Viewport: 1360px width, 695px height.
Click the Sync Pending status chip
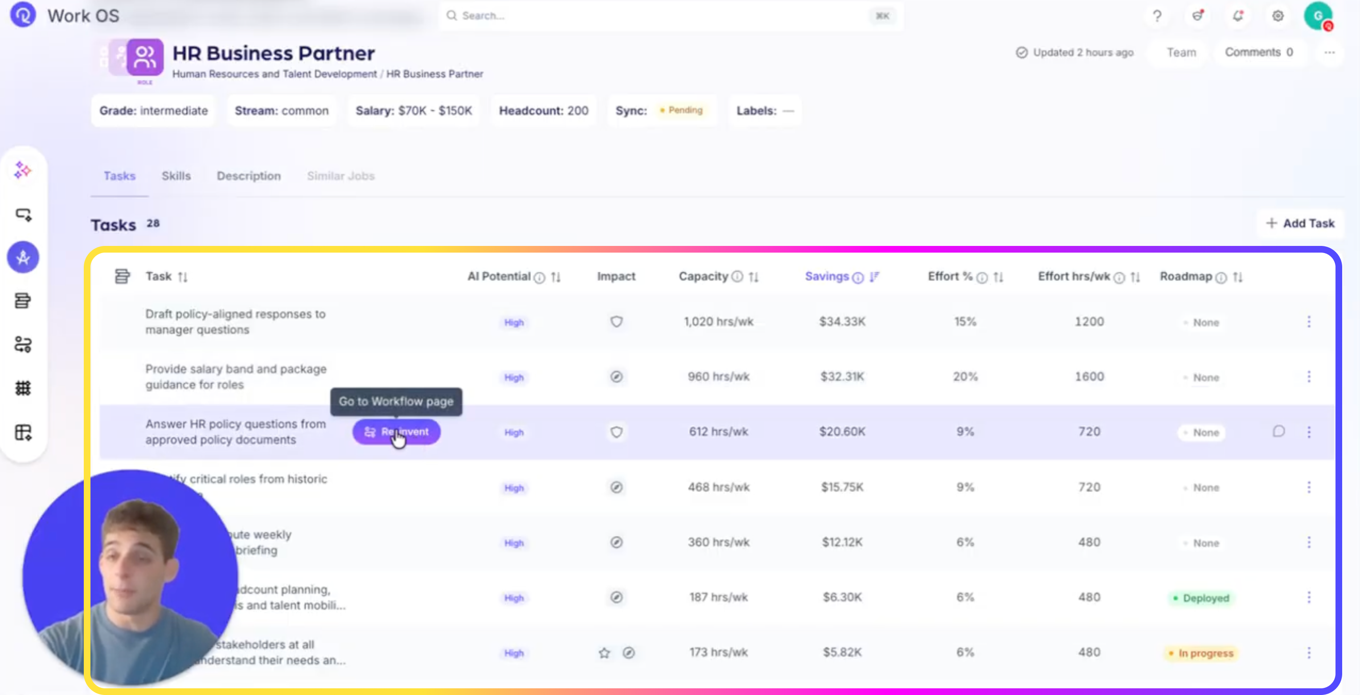click(x=681, y=110)
